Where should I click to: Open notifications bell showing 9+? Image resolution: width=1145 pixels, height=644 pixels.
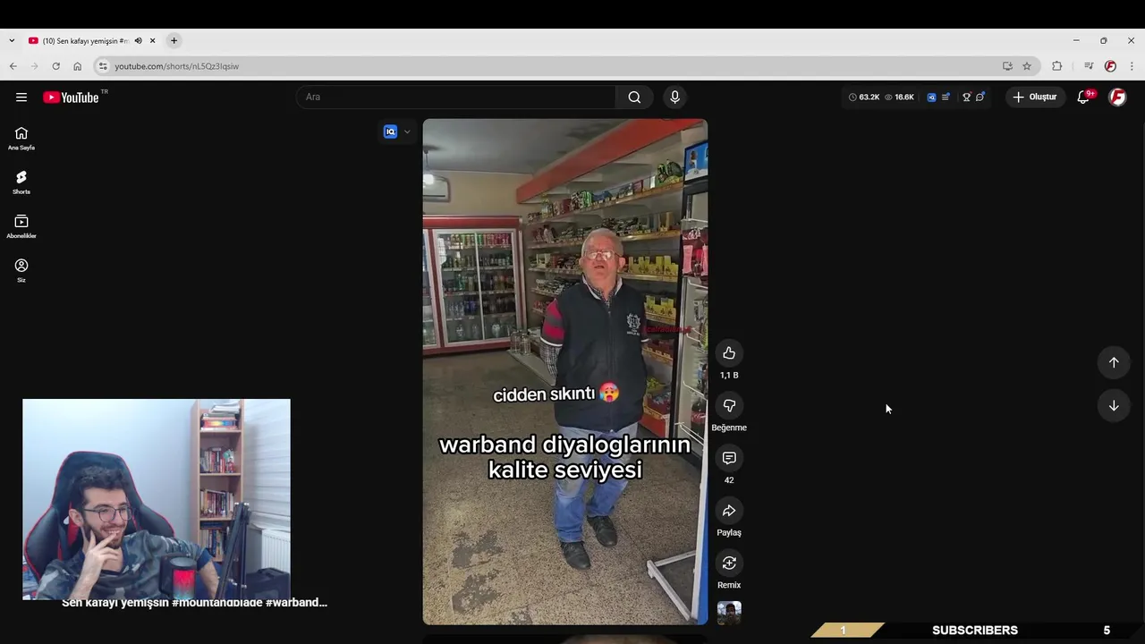click(1084, 97)
